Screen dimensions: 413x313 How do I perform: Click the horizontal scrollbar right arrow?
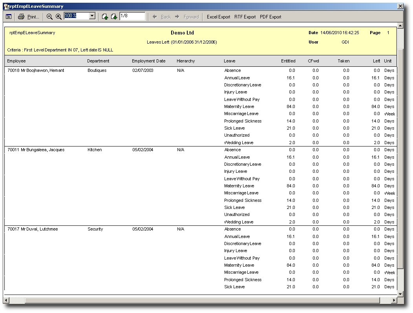point(394,300)
